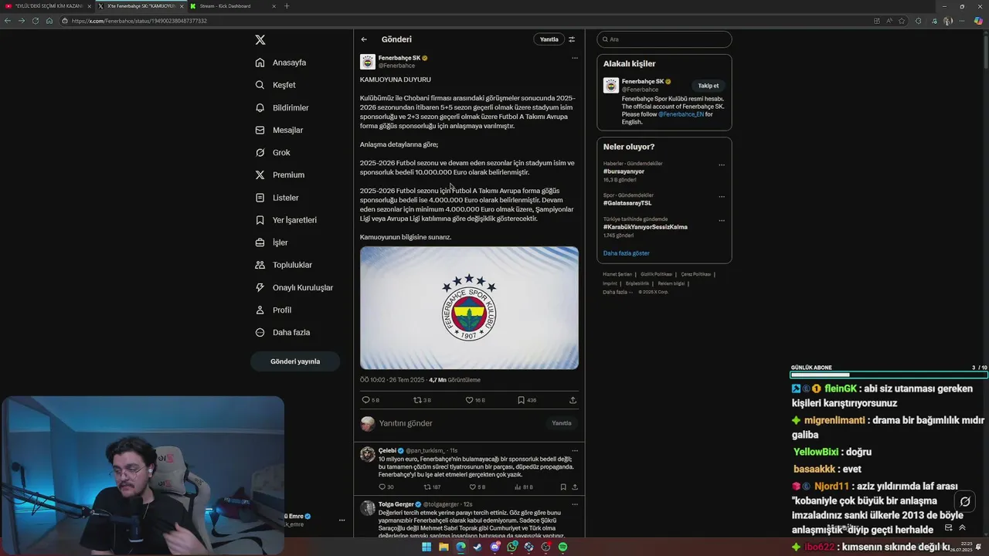989x556 pixels.
Task: Expand Daha fazla footer links
Action: (x=617, y=292)
